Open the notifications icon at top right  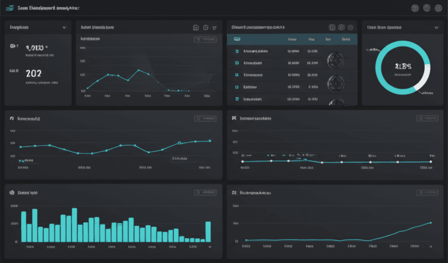point(415,8)
